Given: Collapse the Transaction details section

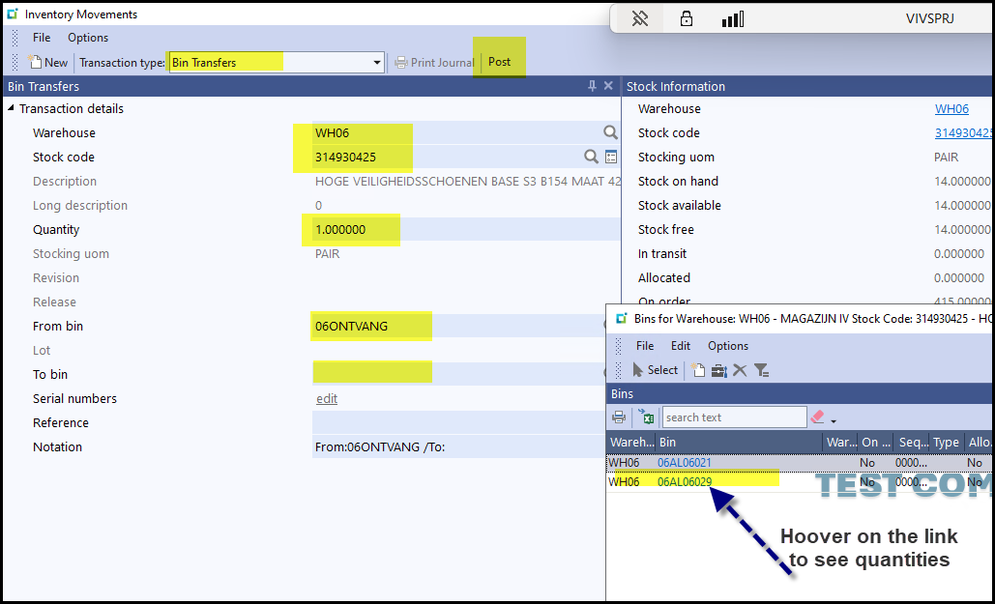Looking at the screenshot, I should 12,108.
